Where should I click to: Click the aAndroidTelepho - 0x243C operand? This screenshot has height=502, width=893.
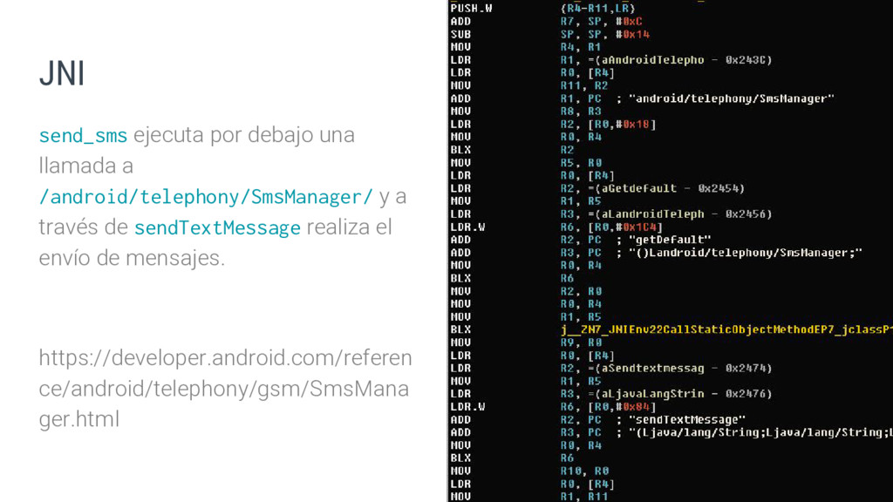(680, 60)
